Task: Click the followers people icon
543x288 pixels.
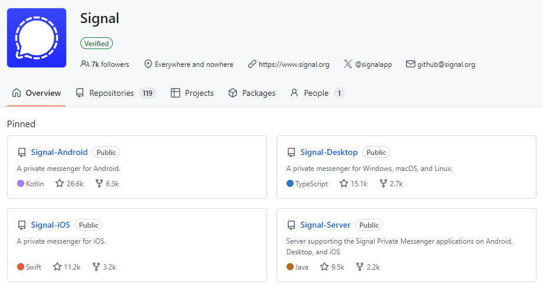Action: 85,64
